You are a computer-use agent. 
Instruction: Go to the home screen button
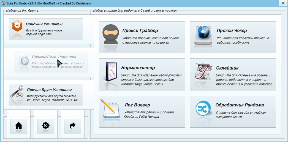click(x=19, y=126)
